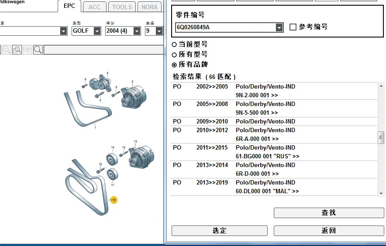
Task: Click the 100% zoom reset icon
Action: click(x=28, y=50)
